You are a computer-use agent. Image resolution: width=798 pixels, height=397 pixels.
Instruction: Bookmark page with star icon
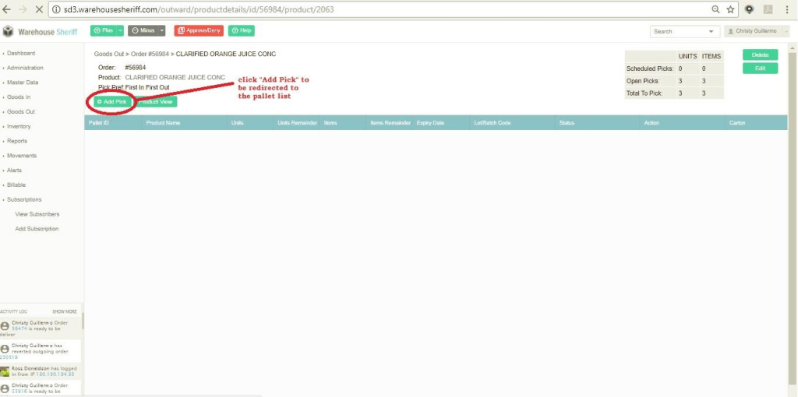click(730, 9)
